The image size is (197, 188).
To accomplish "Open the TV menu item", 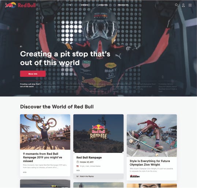I will tap(70, 5).
